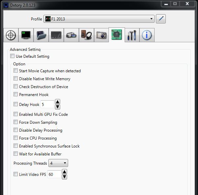Open the Profile dropdown showing F1 2013

click(99, 19)
